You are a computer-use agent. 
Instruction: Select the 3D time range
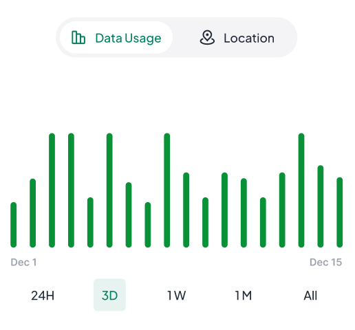tap(109, 295)
